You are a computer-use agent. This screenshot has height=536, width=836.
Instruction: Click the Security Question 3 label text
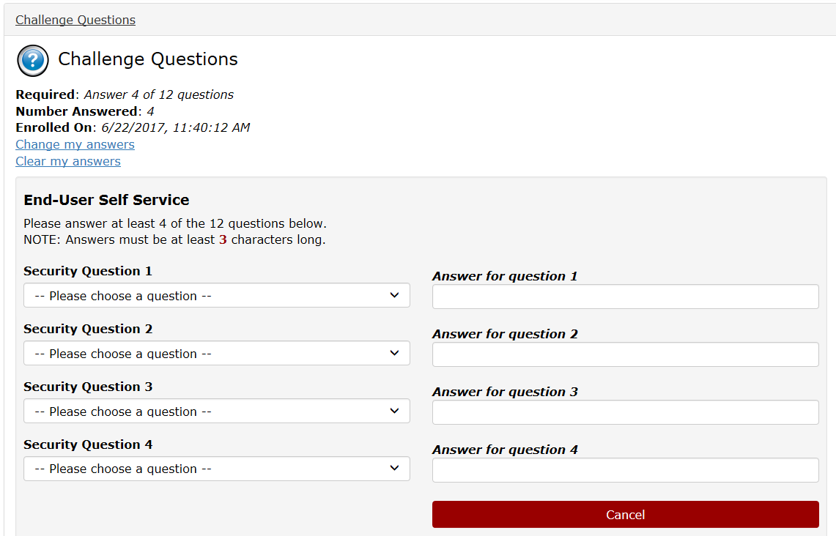click(88, 387)
